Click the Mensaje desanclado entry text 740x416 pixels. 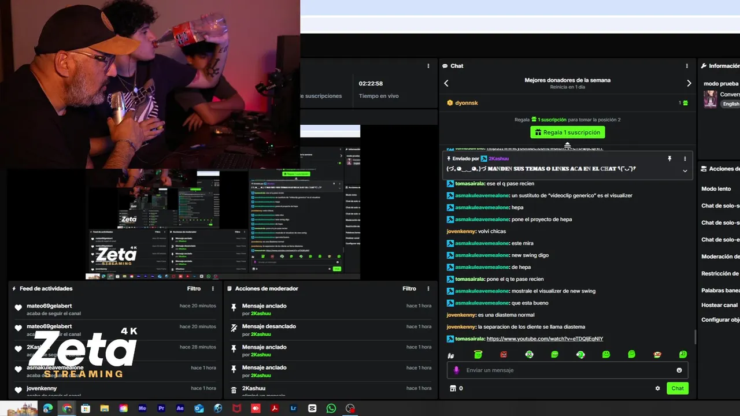point(269,326)
